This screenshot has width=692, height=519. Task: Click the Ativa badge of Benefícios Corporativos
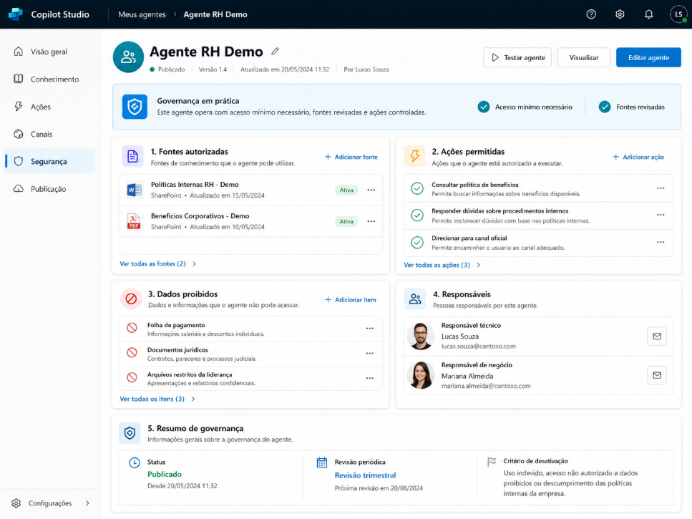click(346, 221)
